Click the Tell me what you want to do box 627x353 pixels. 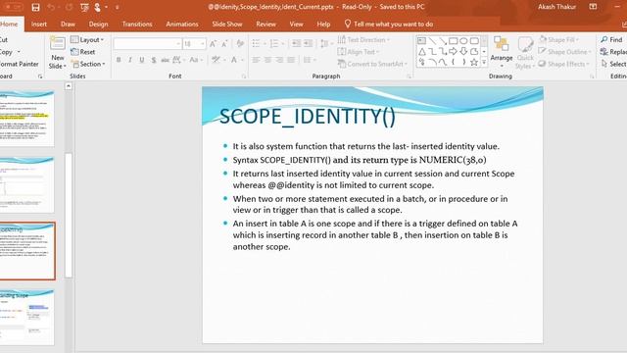click(389, 24)
